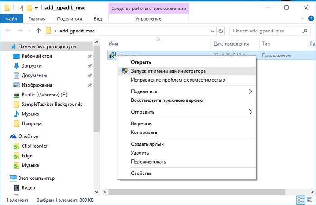Viewport: 316px width, 205px height.
Task: Expand the Отправить submenu arrow
Action: tap(251, 112)
